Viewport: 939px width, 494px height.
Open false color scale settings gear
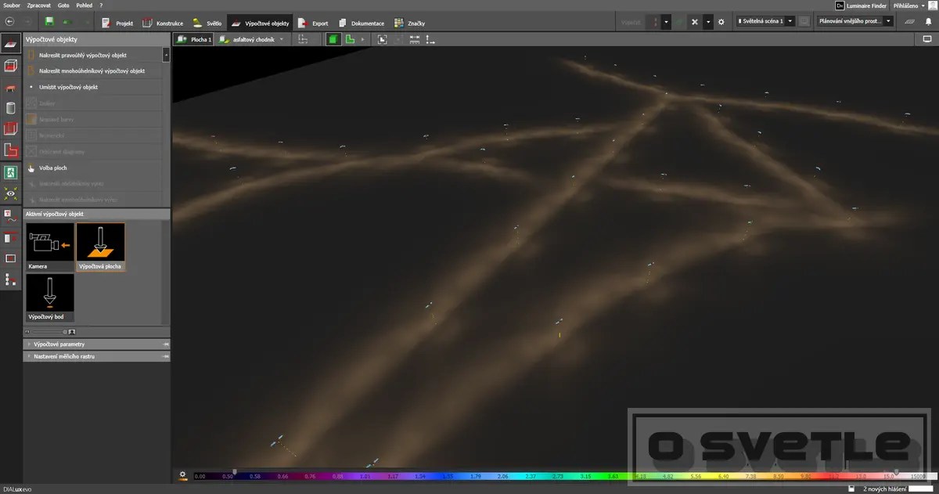tap(183, 474)
